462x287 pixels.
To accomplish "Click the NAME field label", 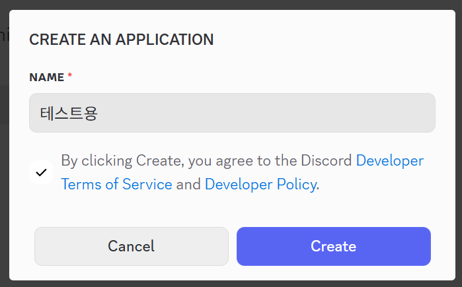I will coord(46,77).
